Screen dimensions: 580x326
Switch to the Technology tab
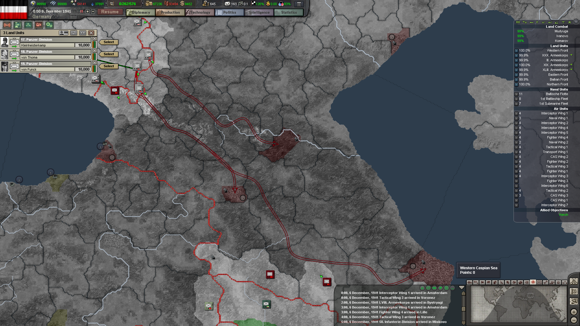(200, 12)
